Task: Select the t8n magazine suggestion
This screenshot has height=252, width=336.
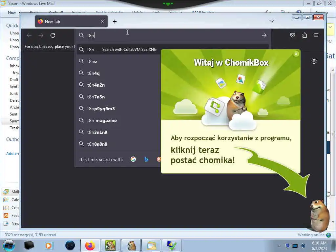Action: click(119, 120)
